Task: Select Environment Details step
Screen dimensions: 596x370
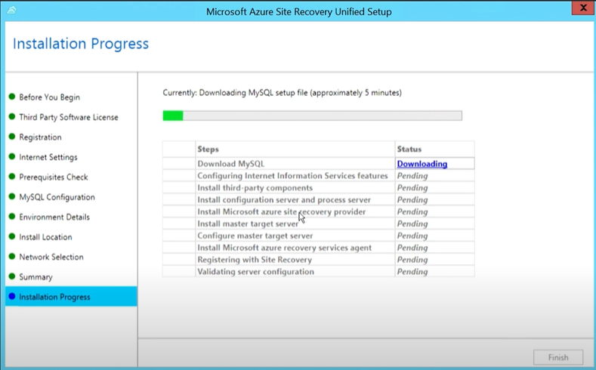Action: [54, 217]
